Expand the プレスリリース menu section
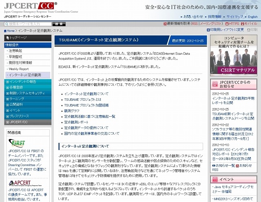This screenshot has width=261, height=202. pos(28,116)
